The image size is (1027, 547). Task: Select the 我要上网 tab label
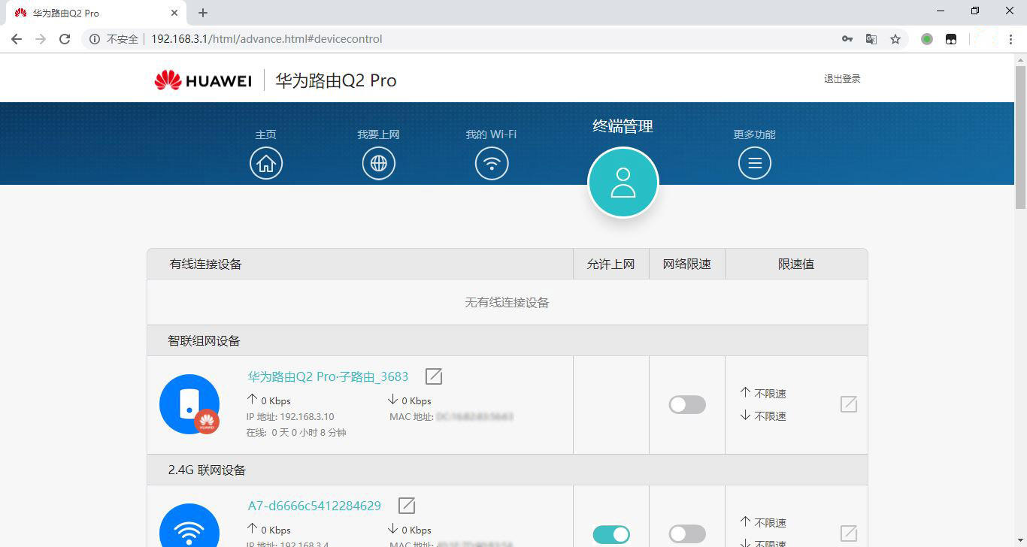click(x=379, y=134)
